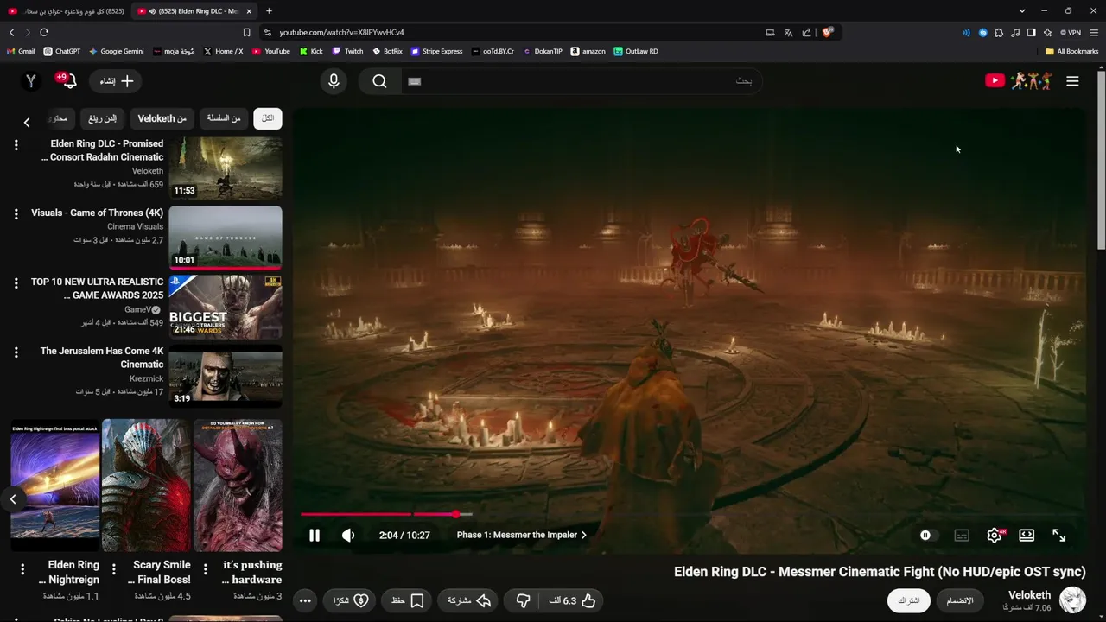The image size is (1106, 622).
Task: Reload the page
Action: point(44,32)
